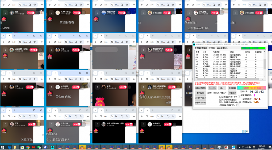Click the account list vertical scrollbar
272x150 pixels.
[264, 65]
